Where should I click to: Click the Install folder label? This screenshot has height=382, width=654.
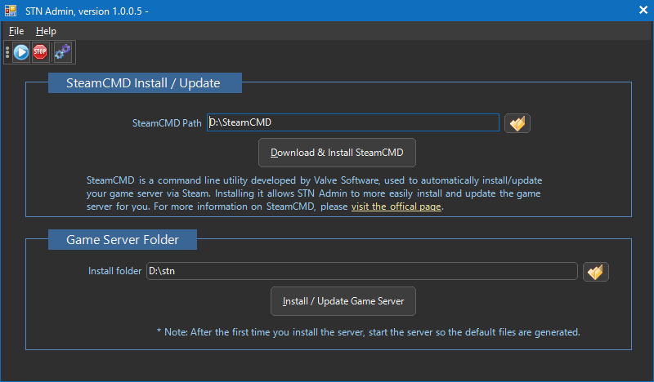click(x=114, y=271)
